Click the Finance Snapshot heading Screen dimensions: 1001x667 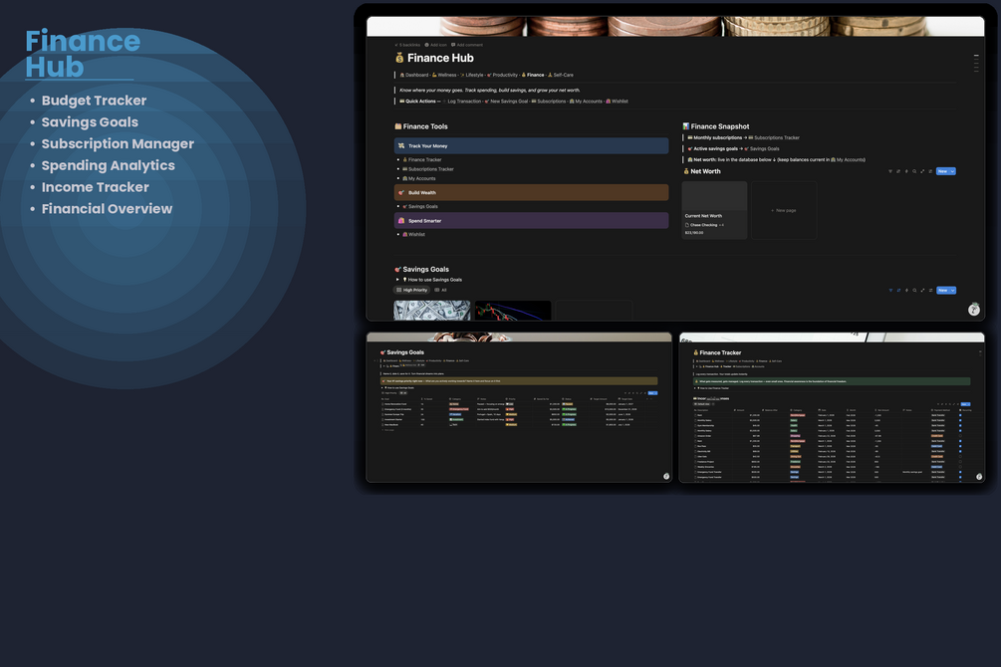[x=720, y=127]
